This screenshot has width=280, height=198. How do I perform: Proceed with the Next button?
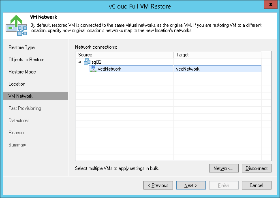pos(191,185)
